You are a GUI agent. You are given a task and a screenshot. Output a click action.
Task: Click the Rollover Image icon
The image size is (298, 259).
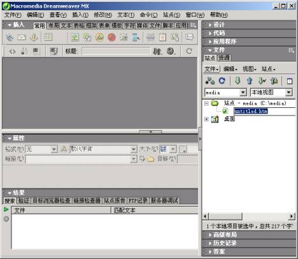pos(124,37)
